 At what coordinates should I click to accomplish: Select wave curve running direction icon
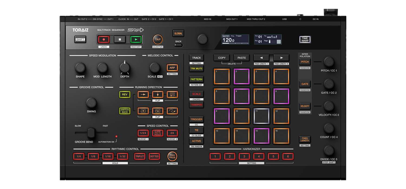click(x=172, y=111)
